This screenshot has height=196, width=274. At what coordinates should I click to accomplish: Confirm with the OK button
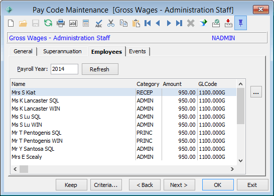(218, 185)
